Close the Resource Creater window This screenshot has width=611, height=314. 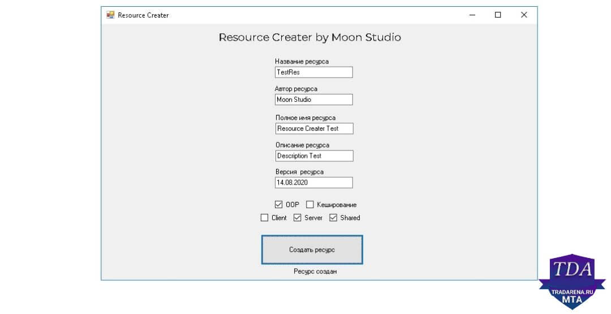[x=524, y=15]
